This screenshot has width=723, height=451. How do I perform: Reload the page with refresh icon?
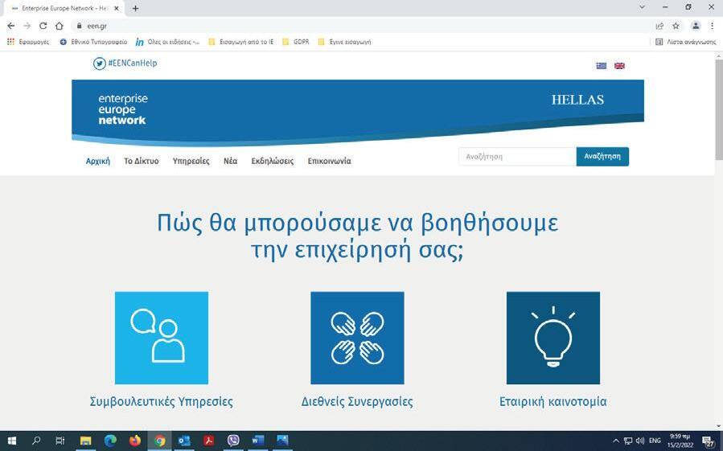(x=43, y=26)
